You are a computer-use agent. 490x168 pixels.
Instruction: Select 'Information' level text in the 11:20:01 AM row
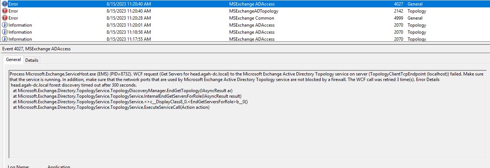[x=20, y=25]
